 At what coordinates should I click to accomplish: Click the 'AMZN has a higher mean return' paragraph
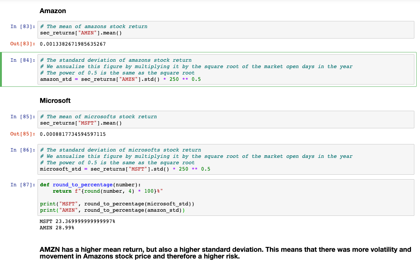click(225, 253)
